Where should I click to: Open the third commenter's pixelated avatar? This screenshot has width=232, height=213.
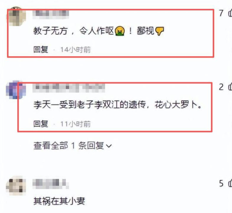pos(16,186)
